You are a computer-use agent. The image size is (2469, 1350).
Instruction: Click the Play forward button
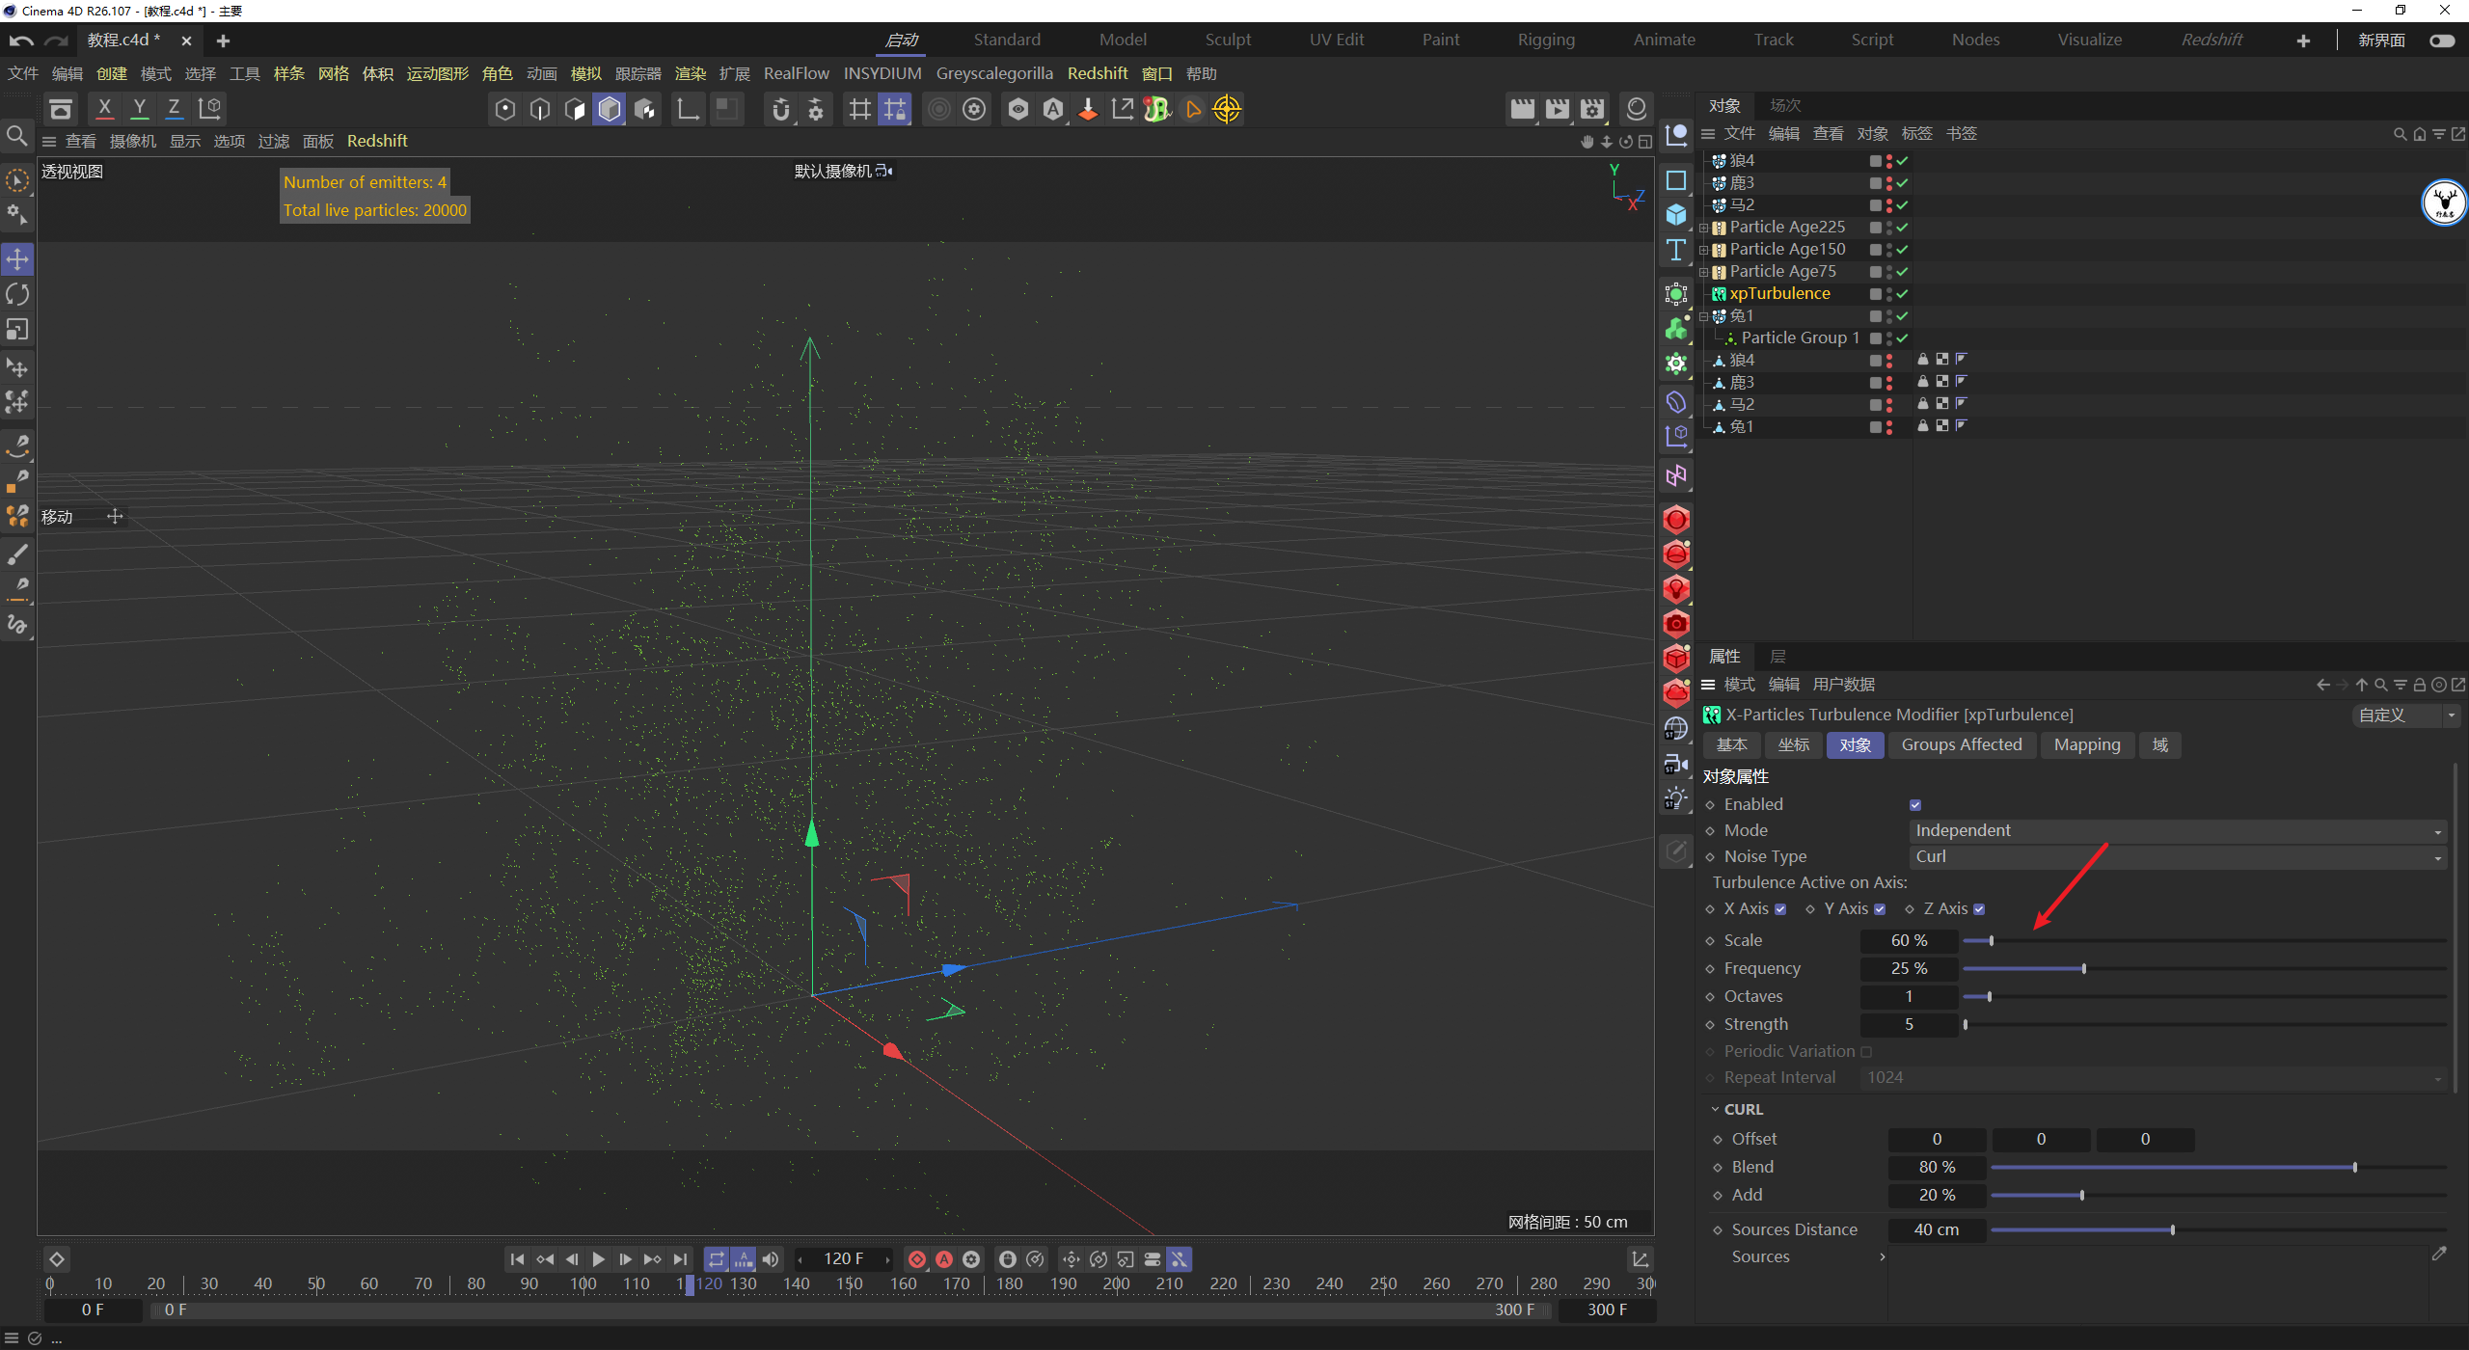(598, 1259)
